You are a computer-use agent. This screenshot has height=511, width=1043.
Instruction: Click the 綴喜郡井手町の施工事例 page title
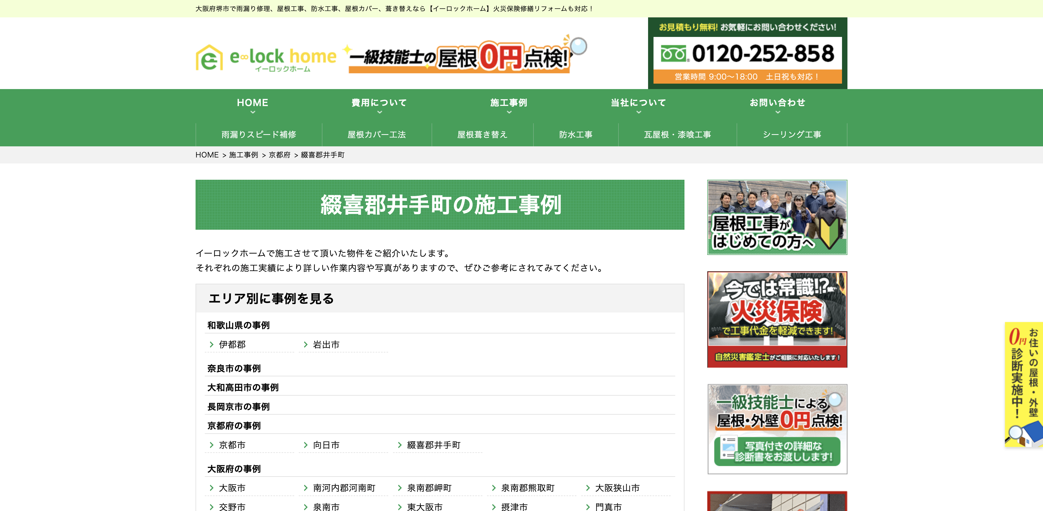441,205
